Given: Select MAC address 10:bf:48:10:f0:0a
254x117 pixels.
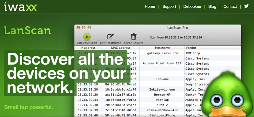Looking at the screenshot, I should click(121, 100).
